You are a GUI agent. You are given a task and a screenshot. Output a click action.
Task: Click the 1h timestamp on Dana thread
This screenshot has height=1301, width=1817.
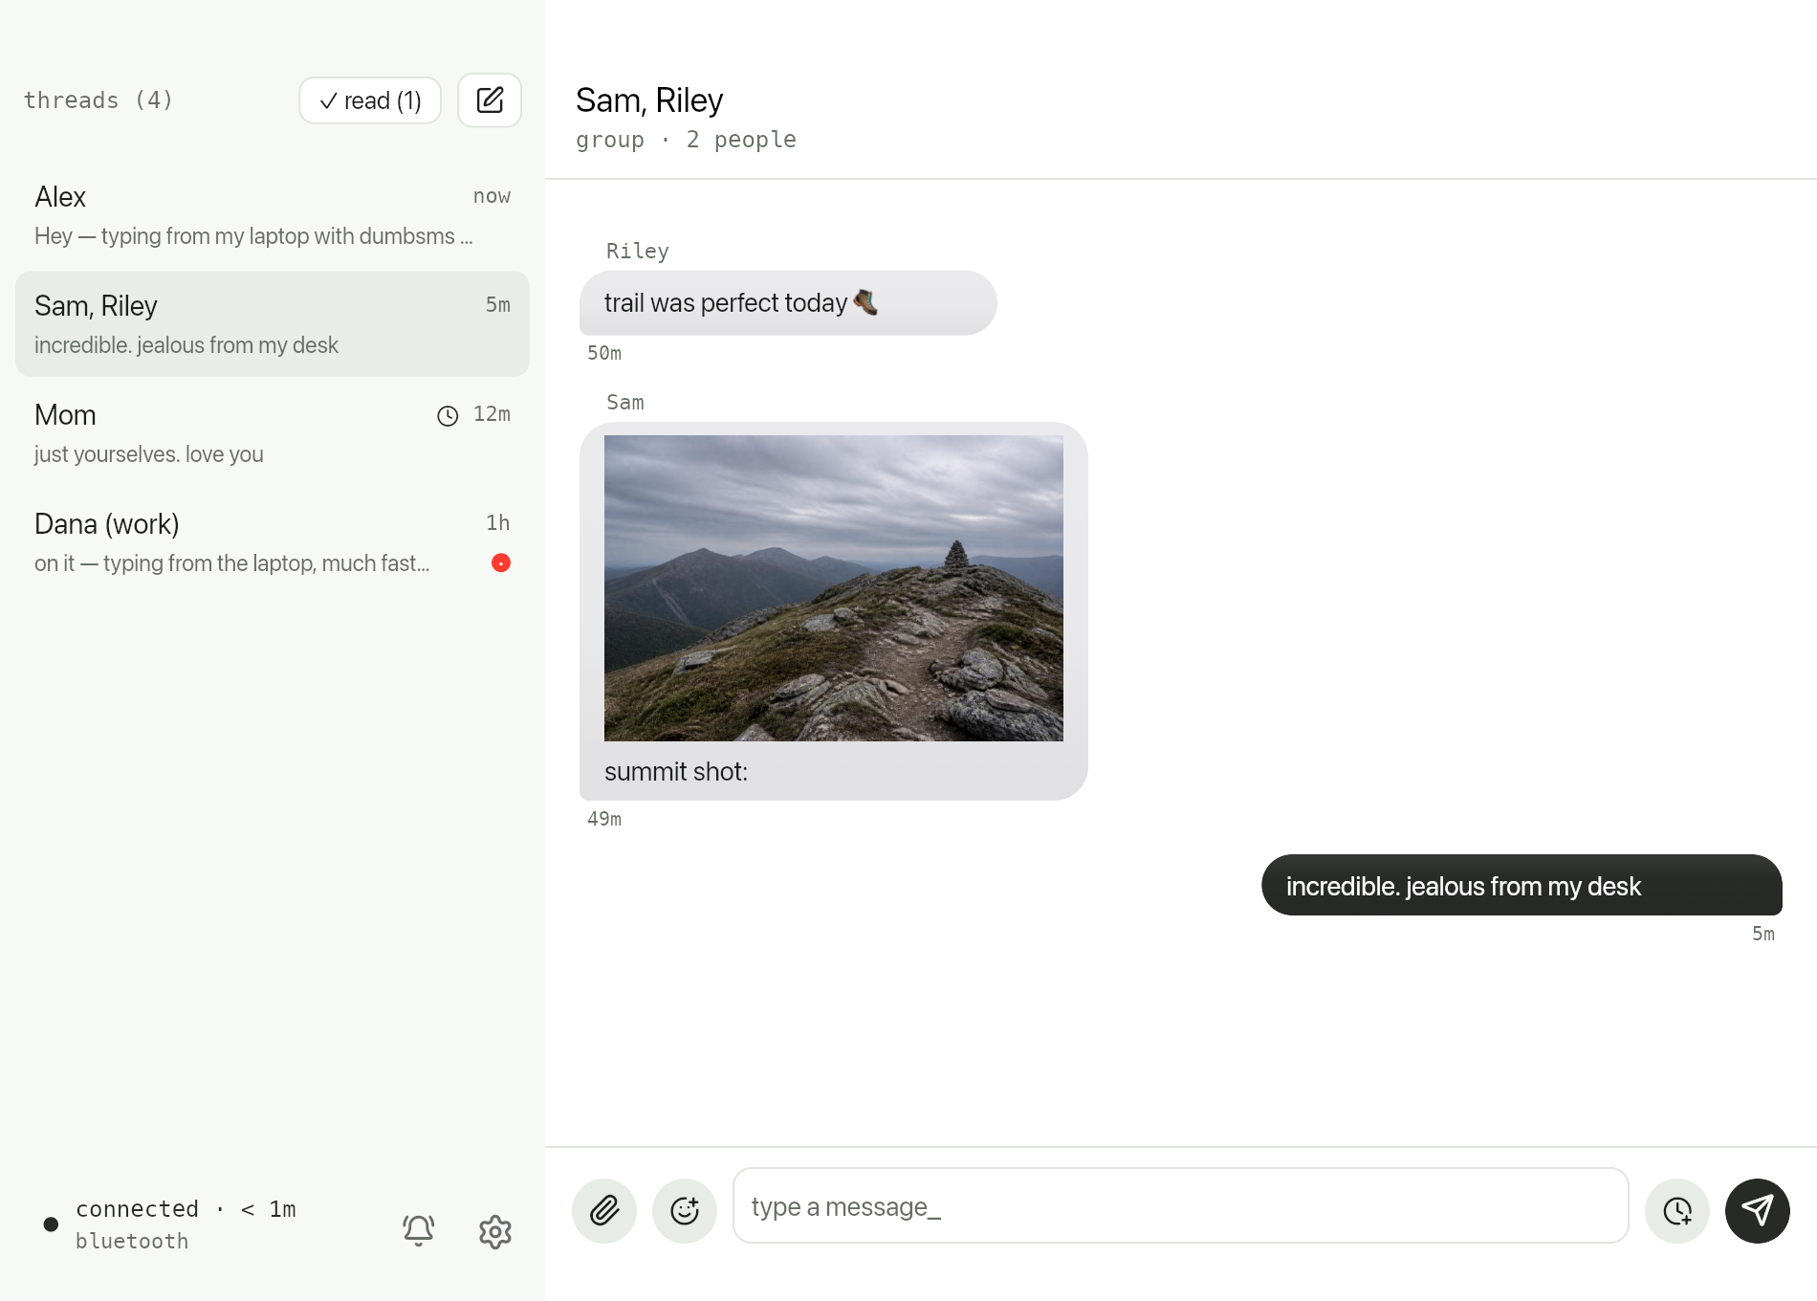[x=498, y=523]
